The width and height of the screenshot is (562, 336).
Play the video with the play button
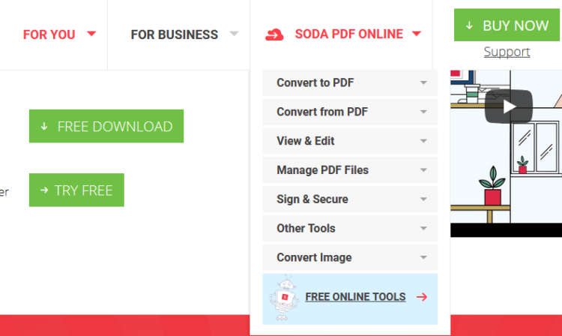[509, 106]
